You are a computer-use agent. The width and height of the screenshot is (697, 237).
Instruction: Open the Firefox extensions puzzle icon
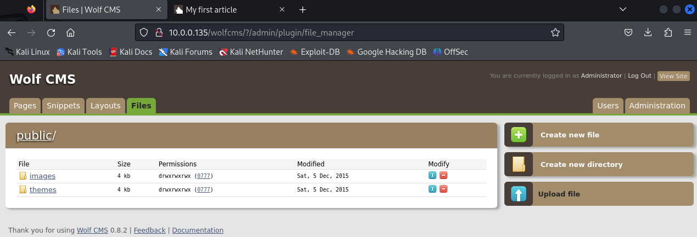668,33
